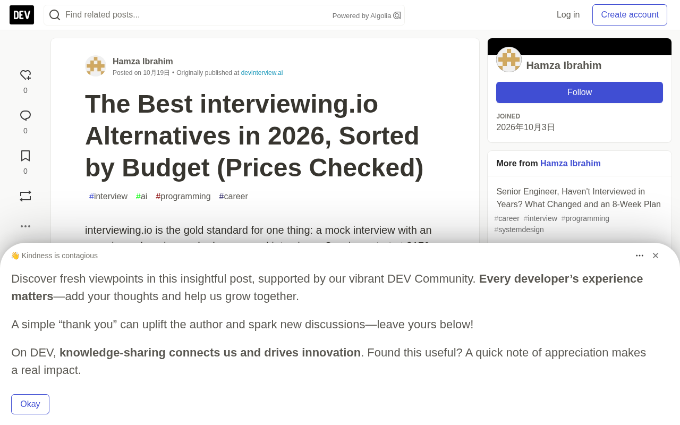The image size is (680, 425).
Task: Open the author name above post title
Action: pyautogui.click(x=143, y=61)
